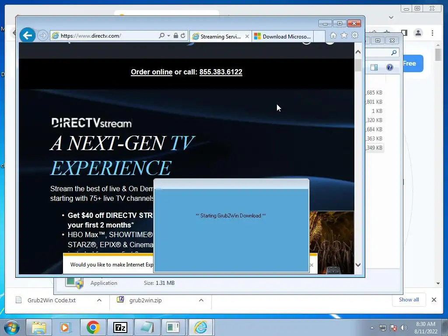
Task: Click the DIRECTV stream logo
Action: [x=91, y=123]
